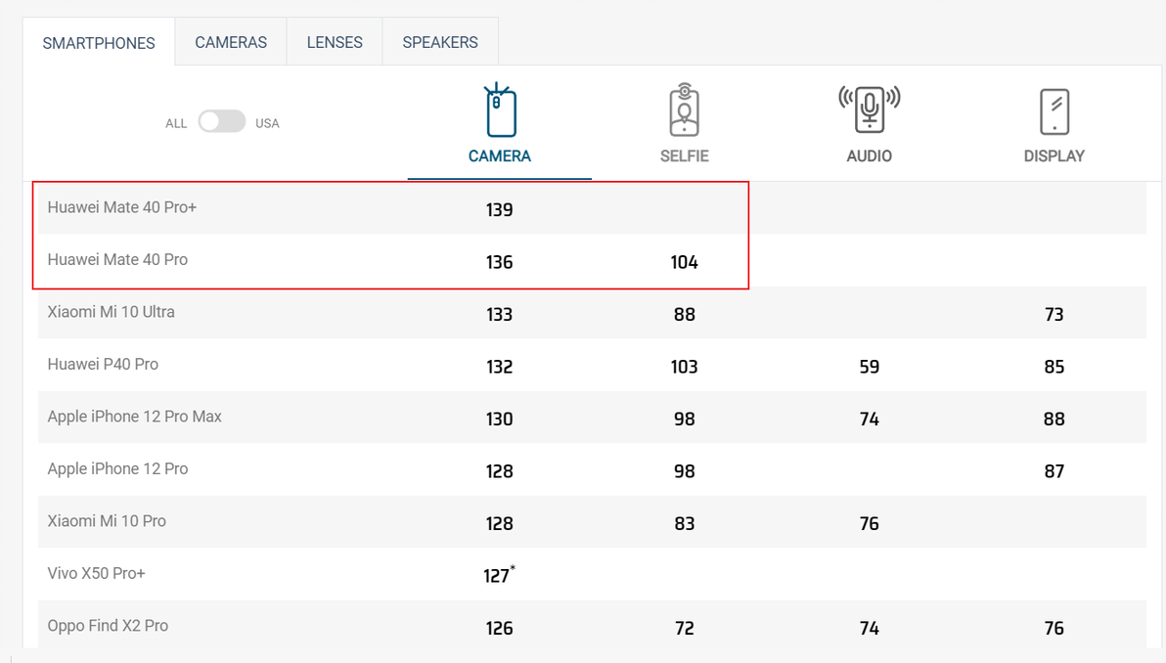The width and height of the screenshot is (1166, 663).
Task: Select the USA filter label
Action: [x=267, y=123]
